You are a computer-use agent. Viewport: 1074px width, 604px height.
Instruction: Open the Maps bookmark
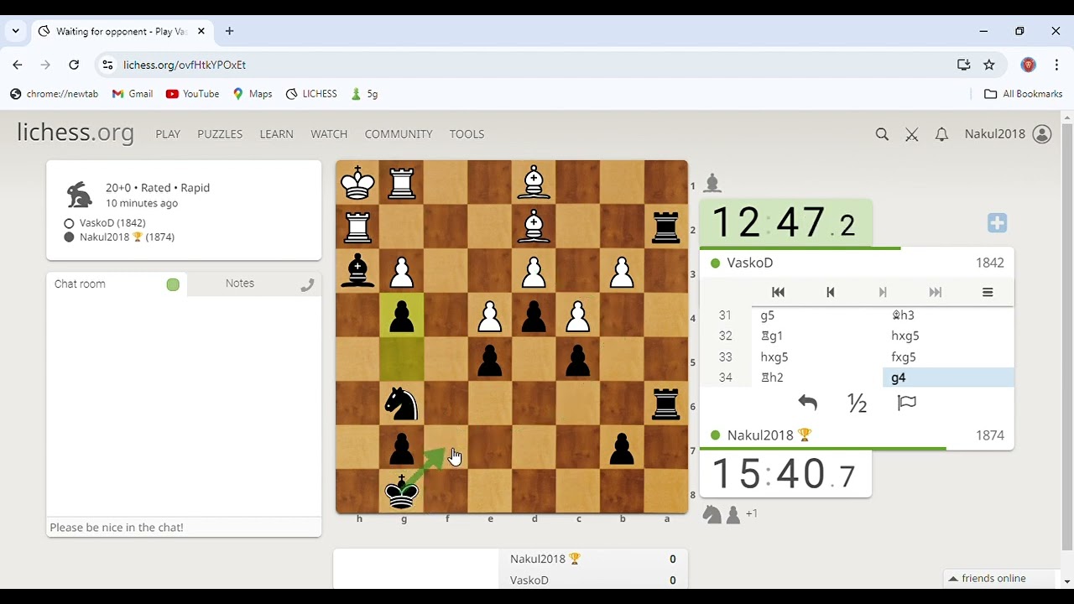click(x=253, y=94)
